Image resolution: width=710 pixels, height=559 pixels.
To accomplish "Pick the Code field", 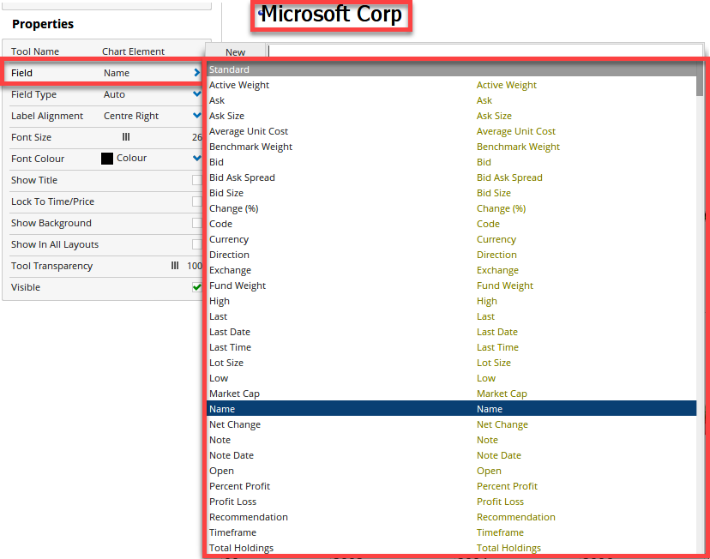I will click(451, 224).
